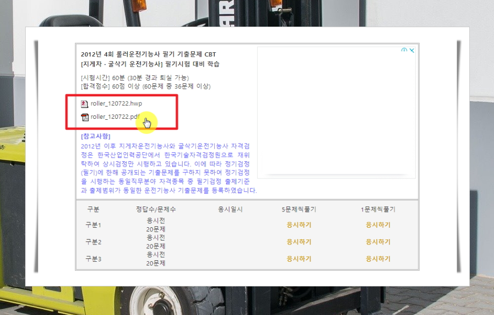Click the [참고사항] heading
Screen dimensions: 494x315
[x=95, y=136]
